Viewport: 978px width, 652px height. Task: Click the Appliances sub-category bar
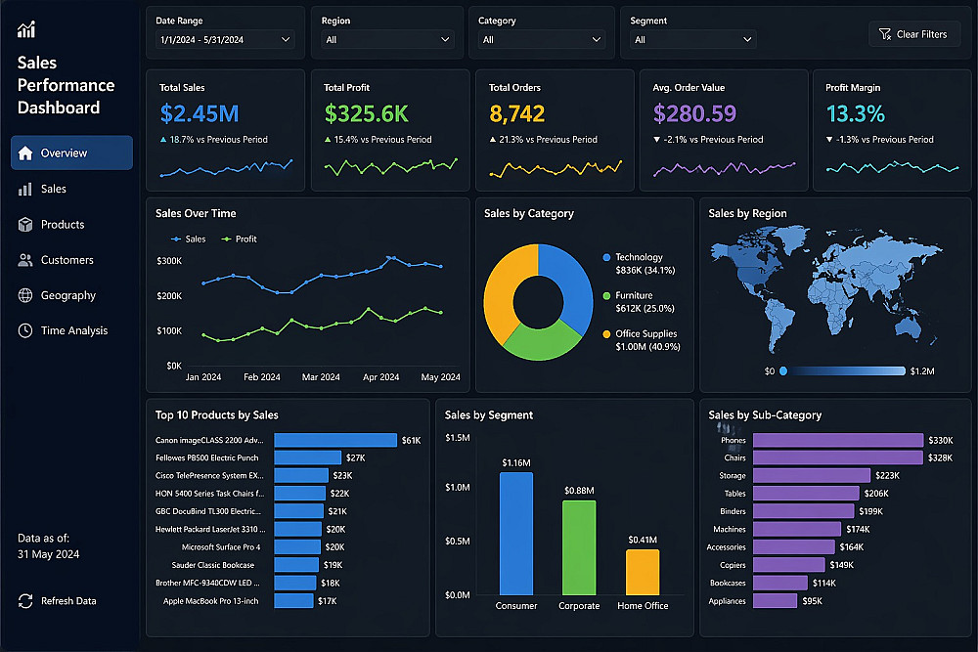[776, 601]
